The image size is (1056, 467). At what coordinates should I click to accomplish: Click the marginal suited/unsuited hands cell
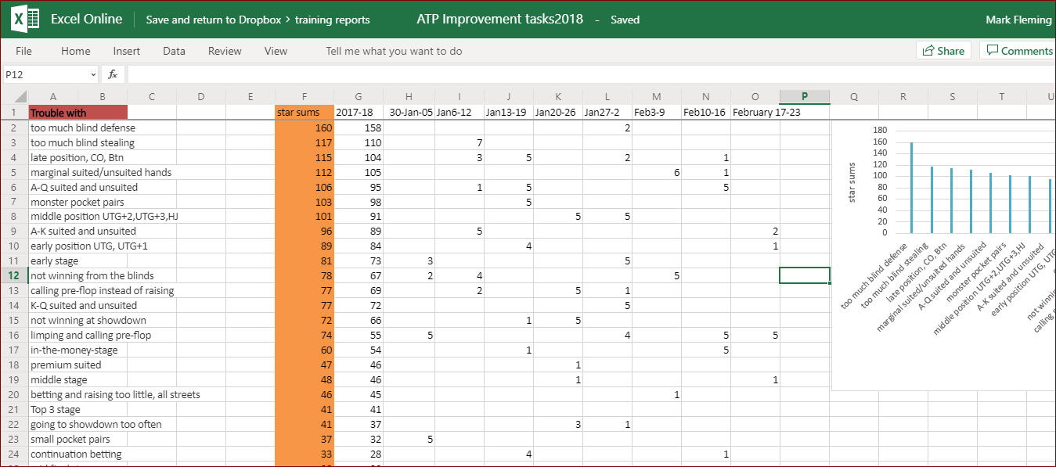pyautogui.click(x=101, y=172)
